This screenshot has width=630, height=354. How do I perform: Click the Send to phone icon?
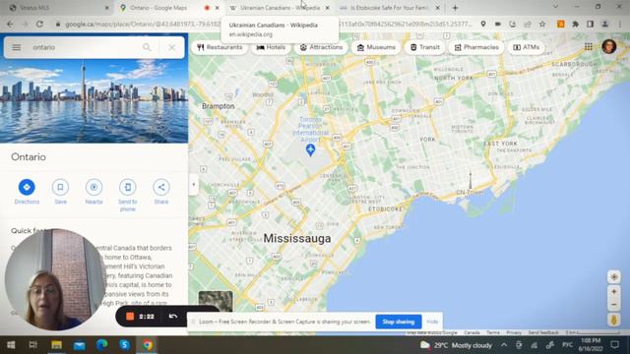[127, 187]
